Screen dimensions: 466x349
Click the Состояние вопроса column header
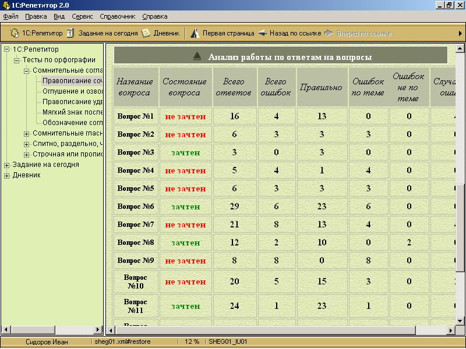click(x=184, y=87)
